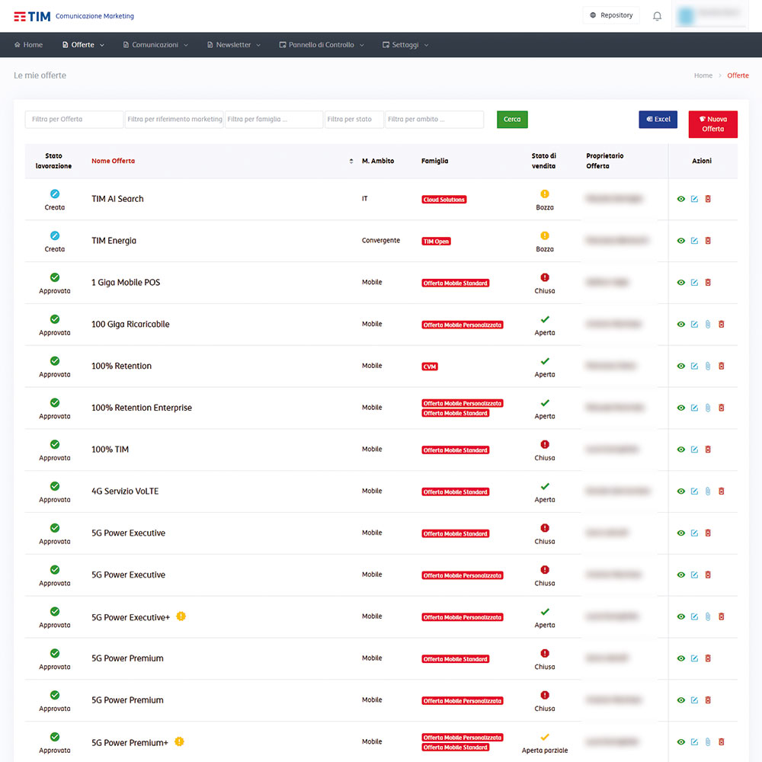Click eye icon for 100% TIM row

pos(680,450)
